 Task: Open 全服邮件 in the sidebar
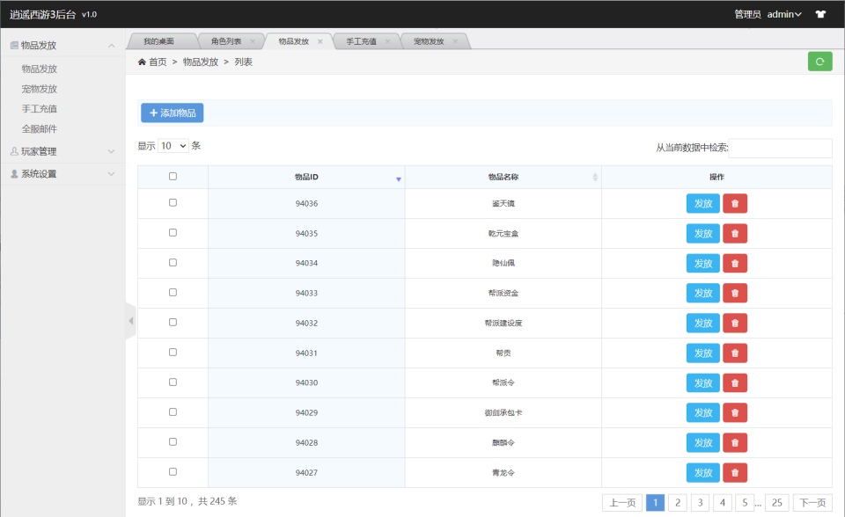click(x=40, y=129)
